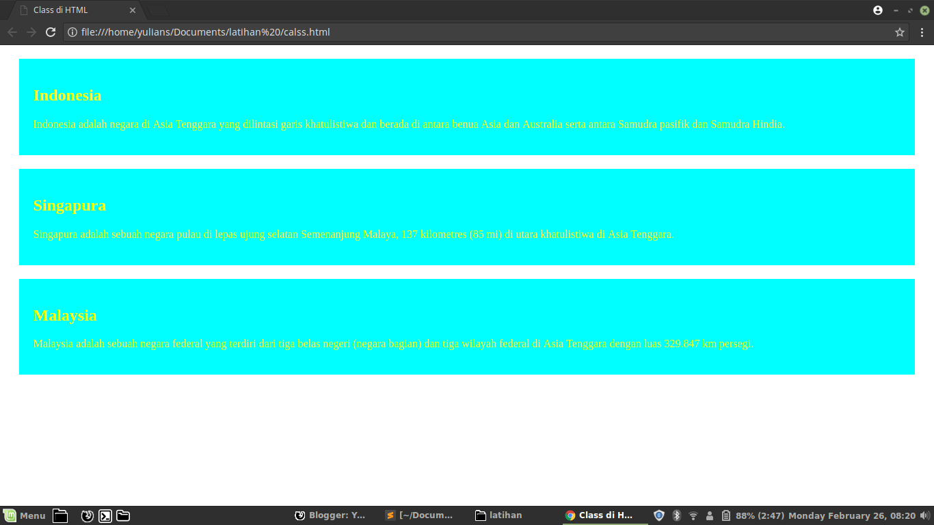
Task: Click the Malaysia heading
Action: tap(65, 315)
